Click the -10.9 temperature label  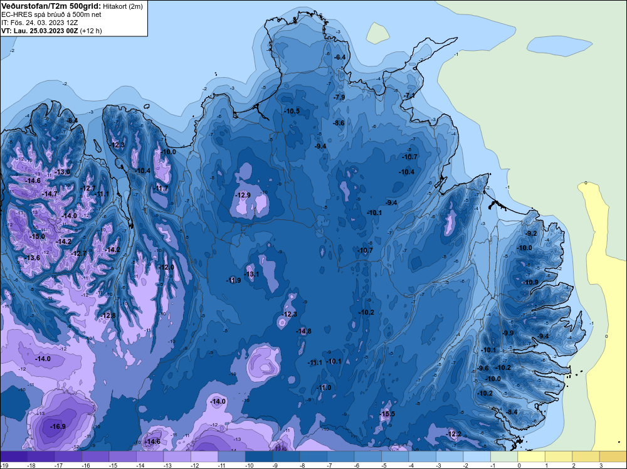tap(530, 282)
